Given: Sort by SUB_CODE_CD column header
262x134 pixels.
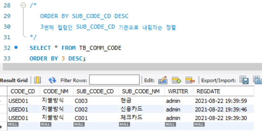Looking at the screenshot, I should (x=96, y=91).
